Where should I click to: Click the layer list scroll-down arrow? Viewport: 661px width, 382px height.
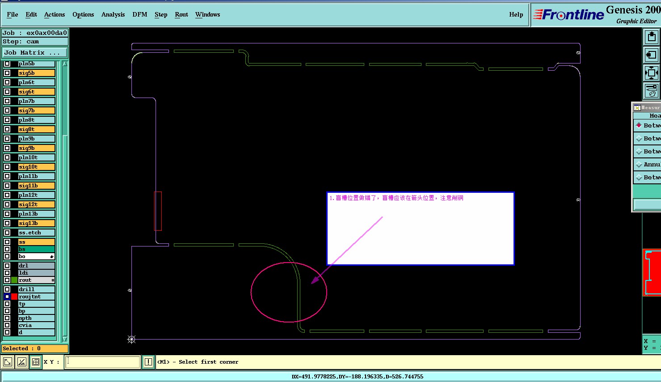coord(65,339)
